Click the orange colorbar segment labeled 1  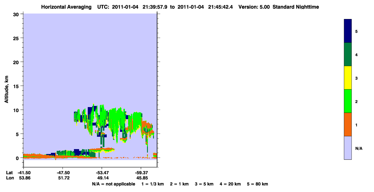click(348, 124)
